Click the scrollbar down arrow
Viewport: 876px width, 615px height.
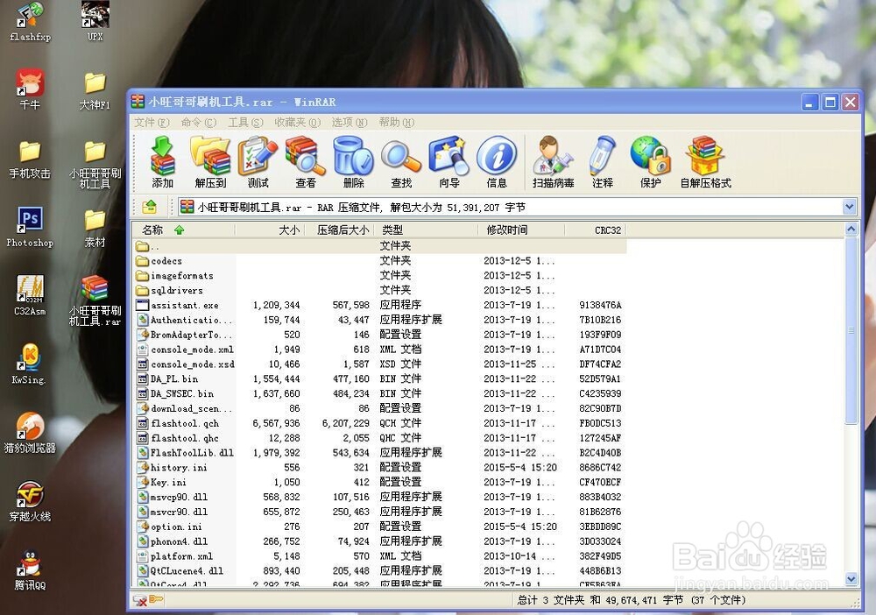[851, 579]
